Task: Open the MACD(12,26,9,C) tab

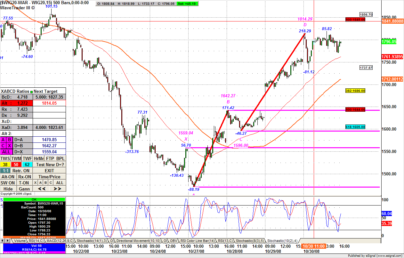Action: 60,241
